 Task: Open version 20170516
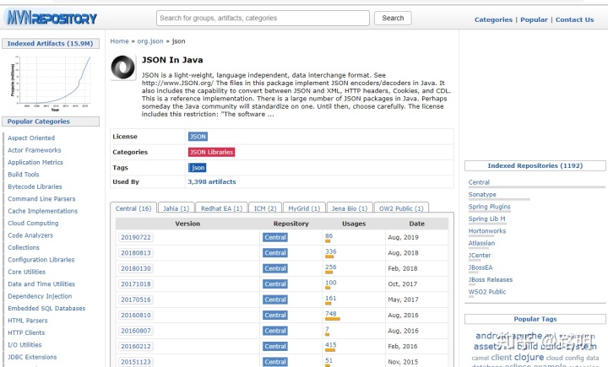[136, 300]
